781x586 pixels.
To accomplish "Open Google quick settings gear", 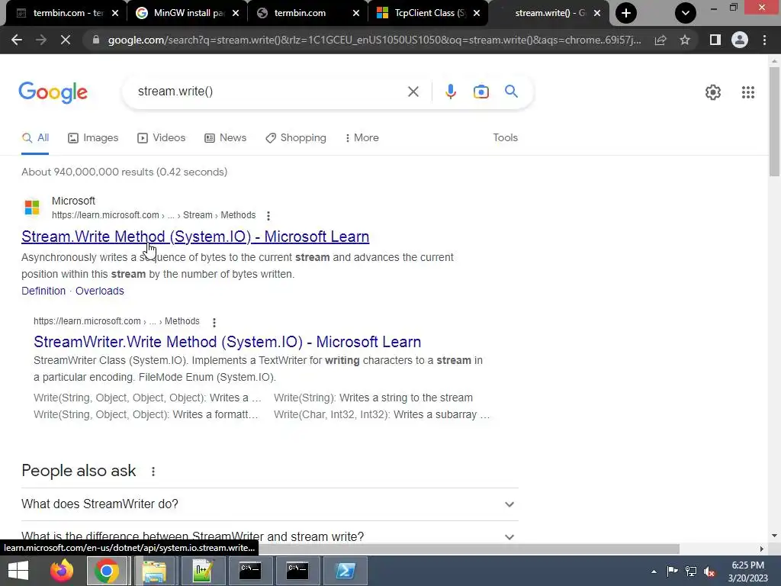I will (x=713, y=92).
